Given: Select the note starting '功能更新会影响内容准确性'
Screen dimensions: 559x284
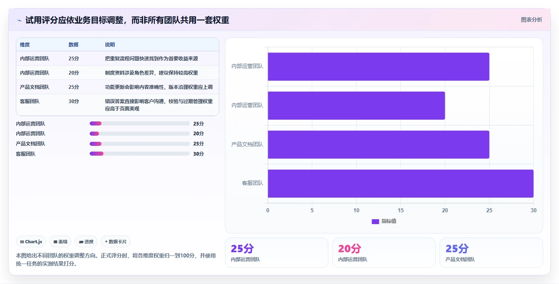Looking at the screenshot, I should coord(159,87).
